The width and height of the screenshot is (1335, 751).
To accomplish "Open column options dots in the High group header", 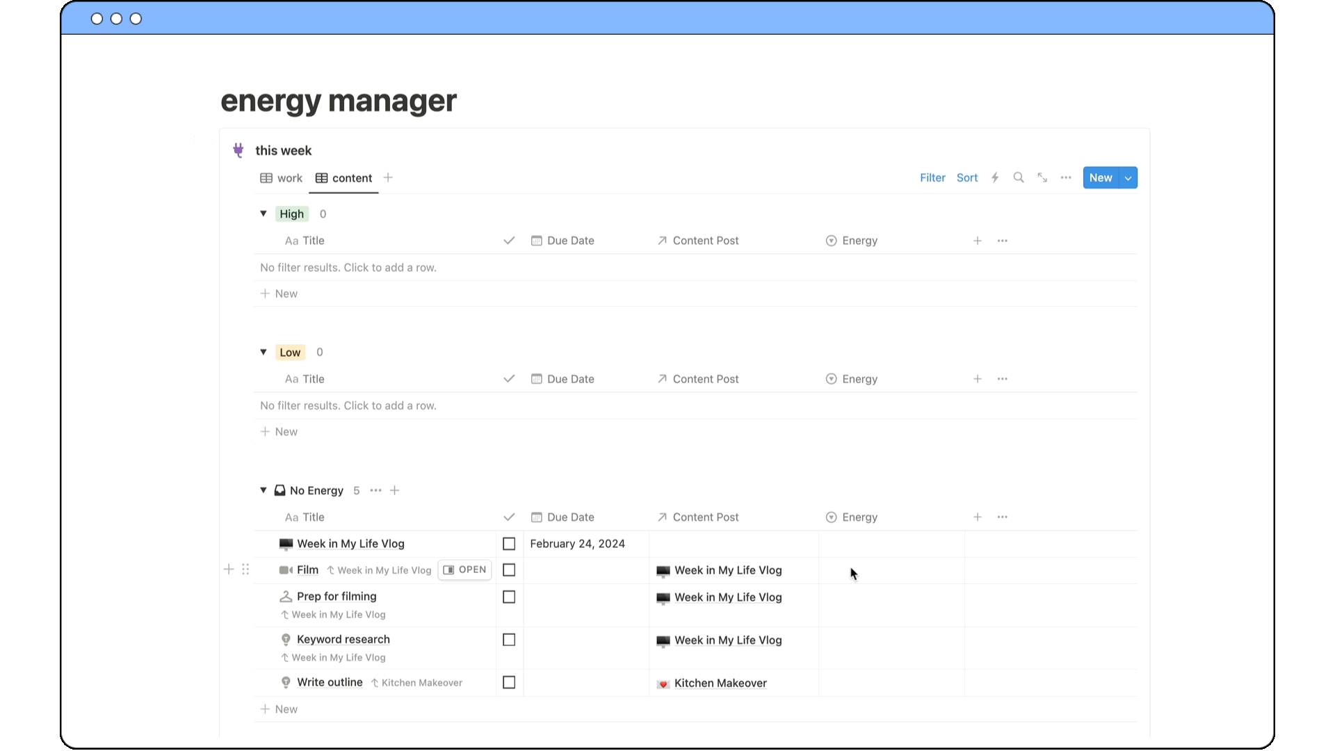I will pos(1003,241).
